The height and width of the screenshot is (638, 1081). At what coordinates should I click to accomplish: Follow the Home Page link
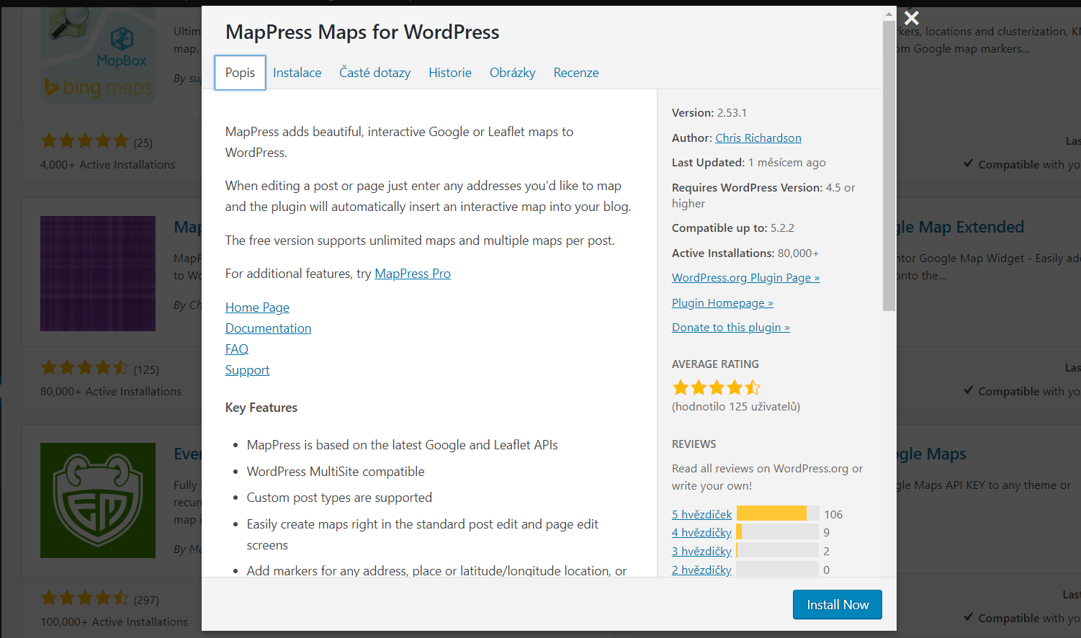point(257,307)
